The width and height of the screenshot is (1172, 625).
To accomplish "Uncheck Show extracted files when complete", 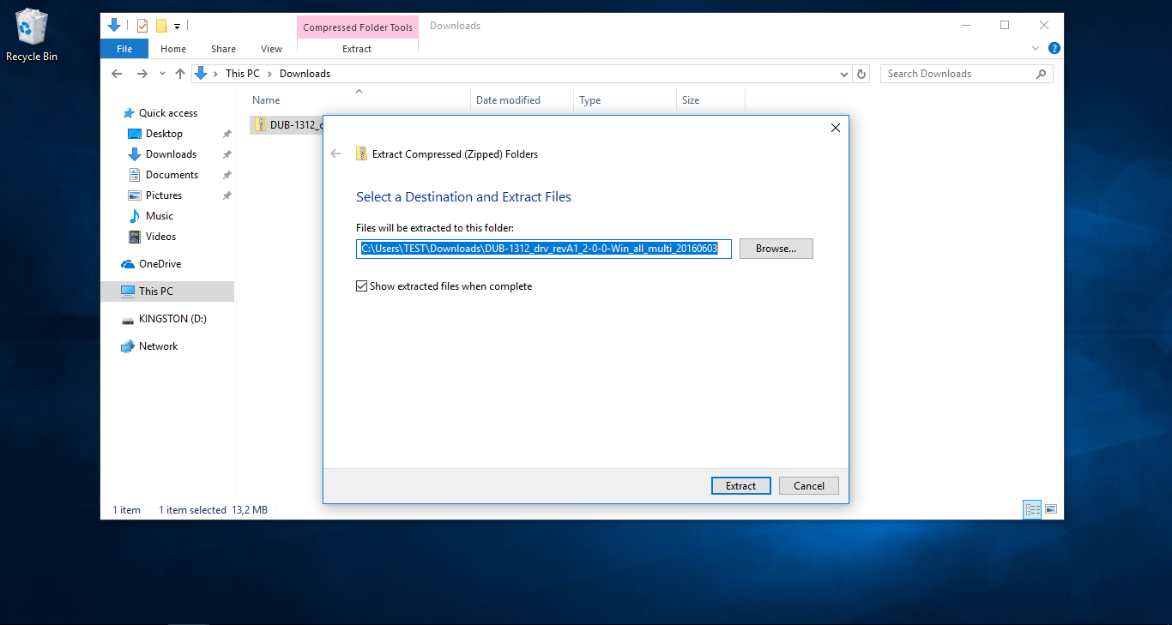I will click(361, 286).
